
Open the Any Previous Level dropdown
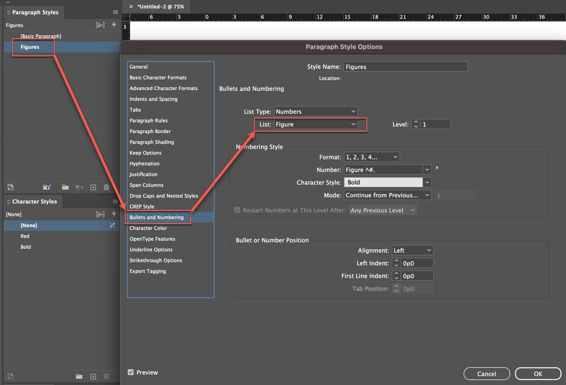pos(383,210)
